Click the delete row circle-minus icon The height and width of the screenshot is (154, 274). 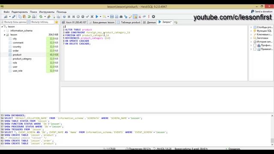pos(83,17)
